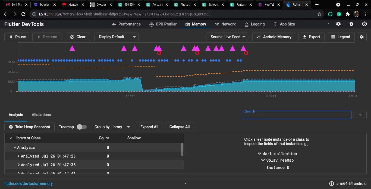Open the memory chart settings gear beside Legend
The image size is (371, 189).
coord(362,37)
